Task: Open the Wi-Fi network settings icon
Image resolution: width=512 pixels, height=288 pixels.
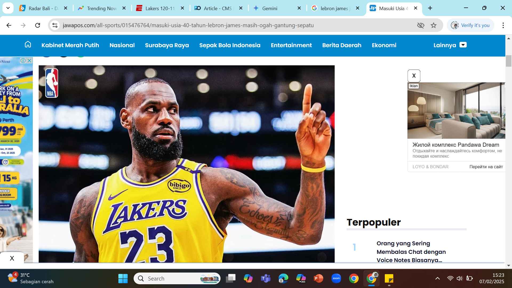Action: click(450, 279)
